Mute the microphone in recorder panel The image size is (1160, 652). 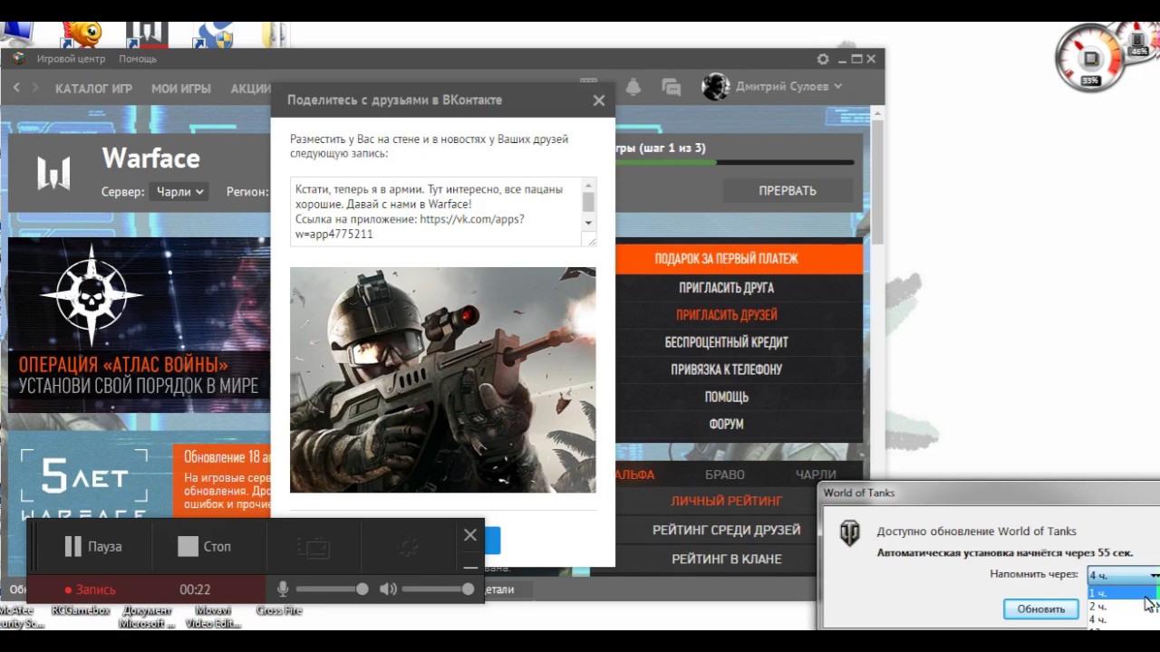point(283,590)
